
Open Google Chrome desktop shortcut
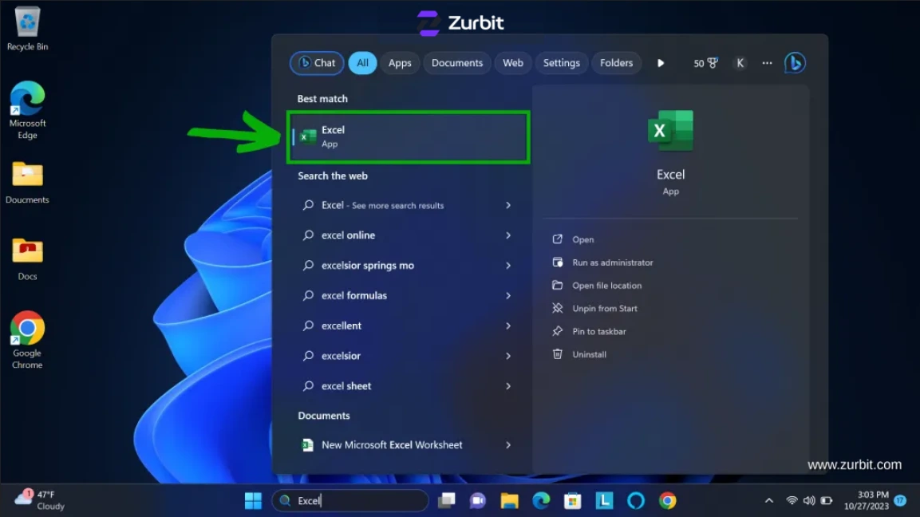click(x=27, y=340)
